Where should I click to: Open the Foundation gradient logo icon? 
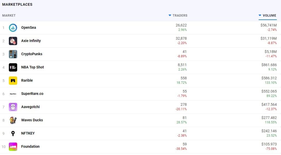(13, 147)
